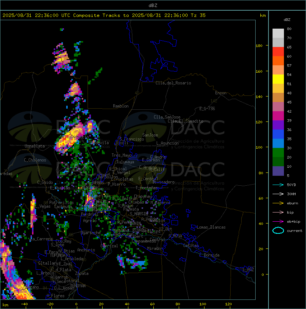The image size is (306, 309).
Task: Click the 'Clla.SanJose' map label
Action: click(167, 117)
